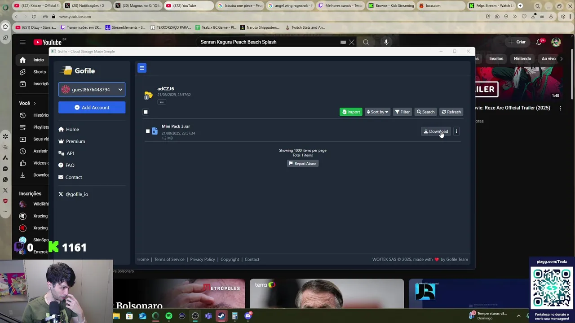The image size is (575, 323).
Task: Reload the page with the browser refresh icon
Action: click(x=34, y=17)
